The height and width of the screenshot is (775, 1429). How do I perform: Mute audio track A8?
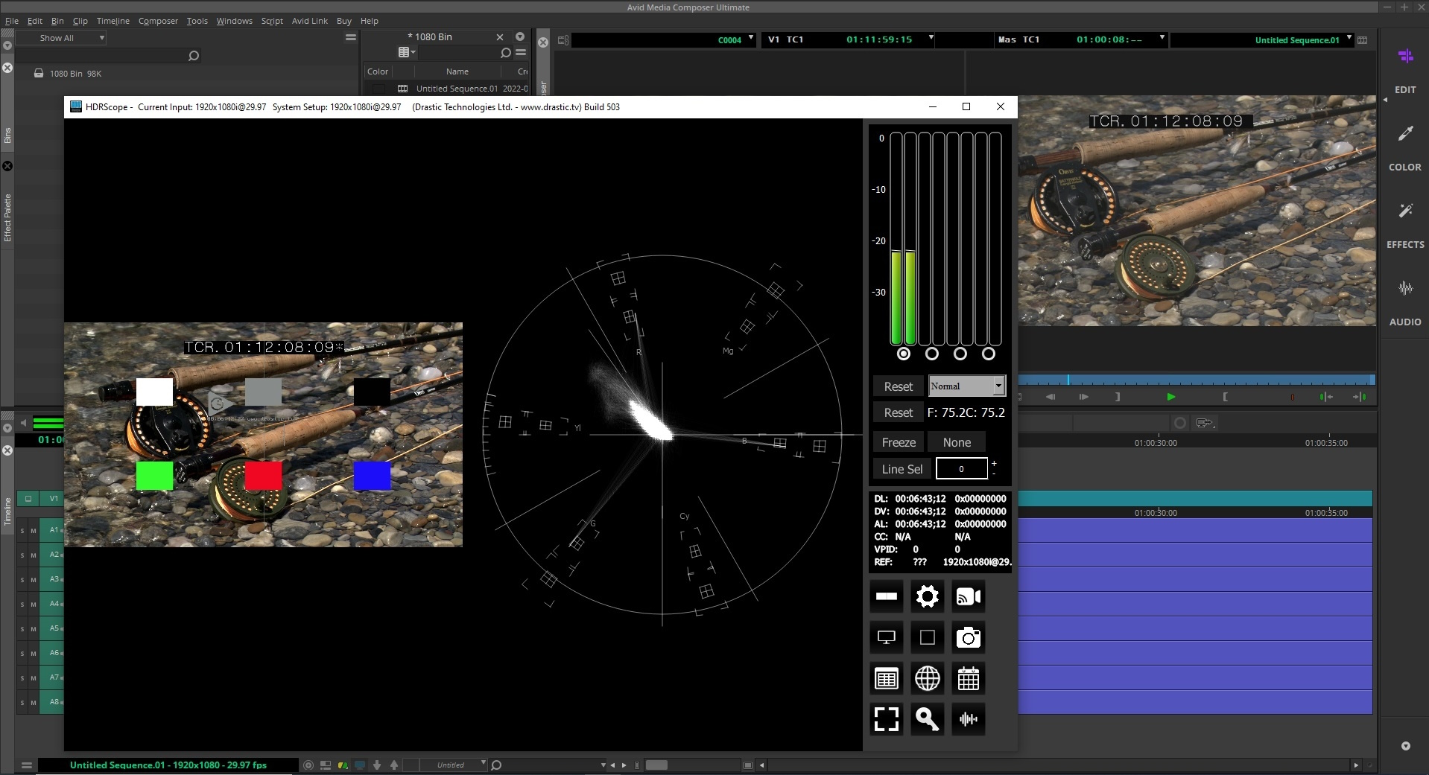[34, 703]
